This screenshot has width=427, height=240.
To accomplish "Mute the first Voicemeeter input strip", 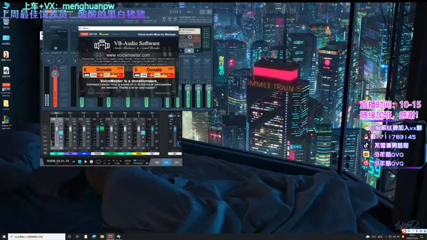I will point(64,105).
